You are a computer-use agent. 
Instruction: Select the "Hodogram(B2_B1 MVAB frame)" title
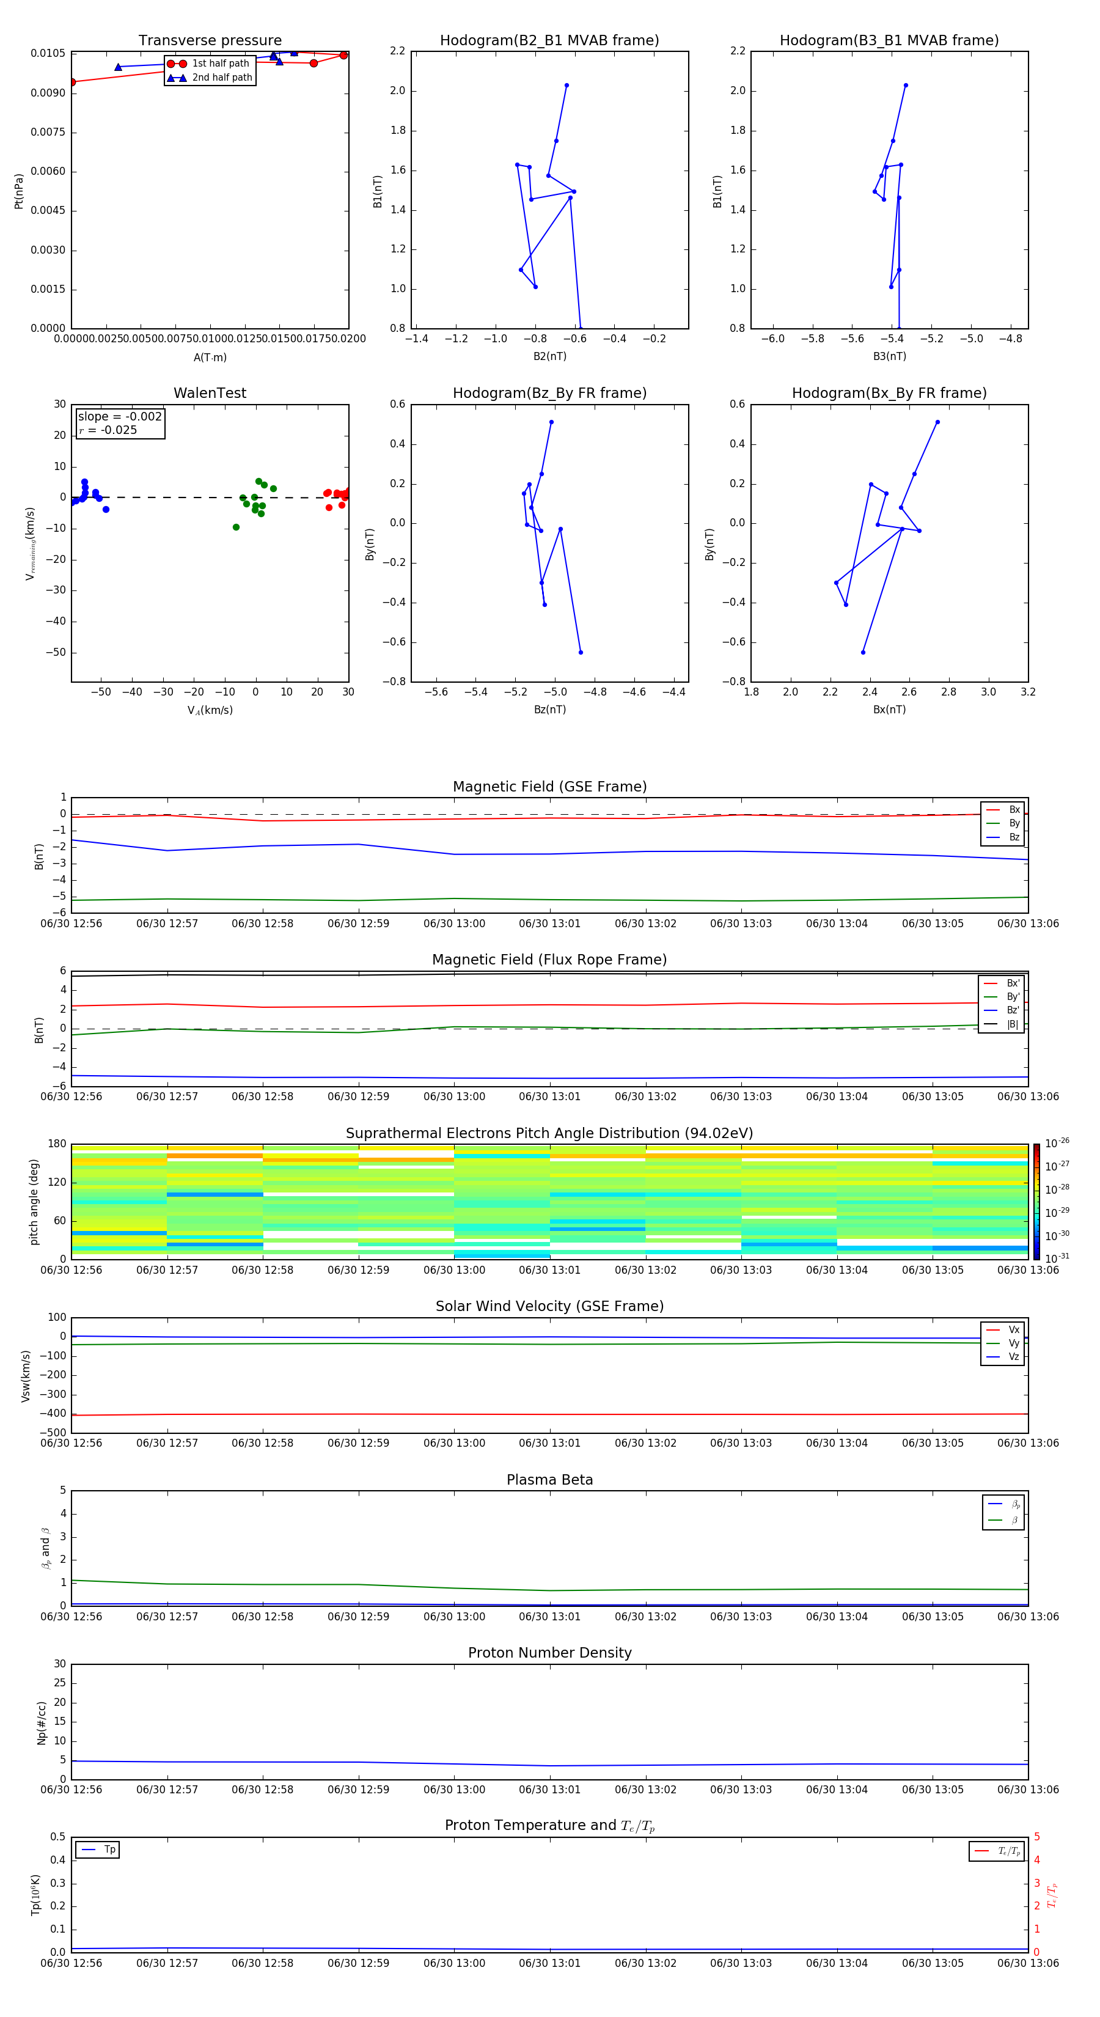pos(549,41)
